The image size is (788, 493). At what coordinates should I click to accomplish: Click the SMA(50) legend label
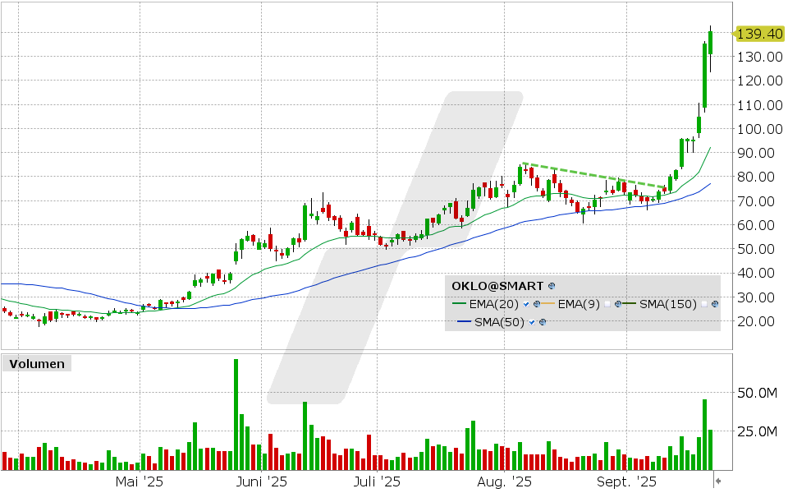pyautogui.click(x=502, y=322)
